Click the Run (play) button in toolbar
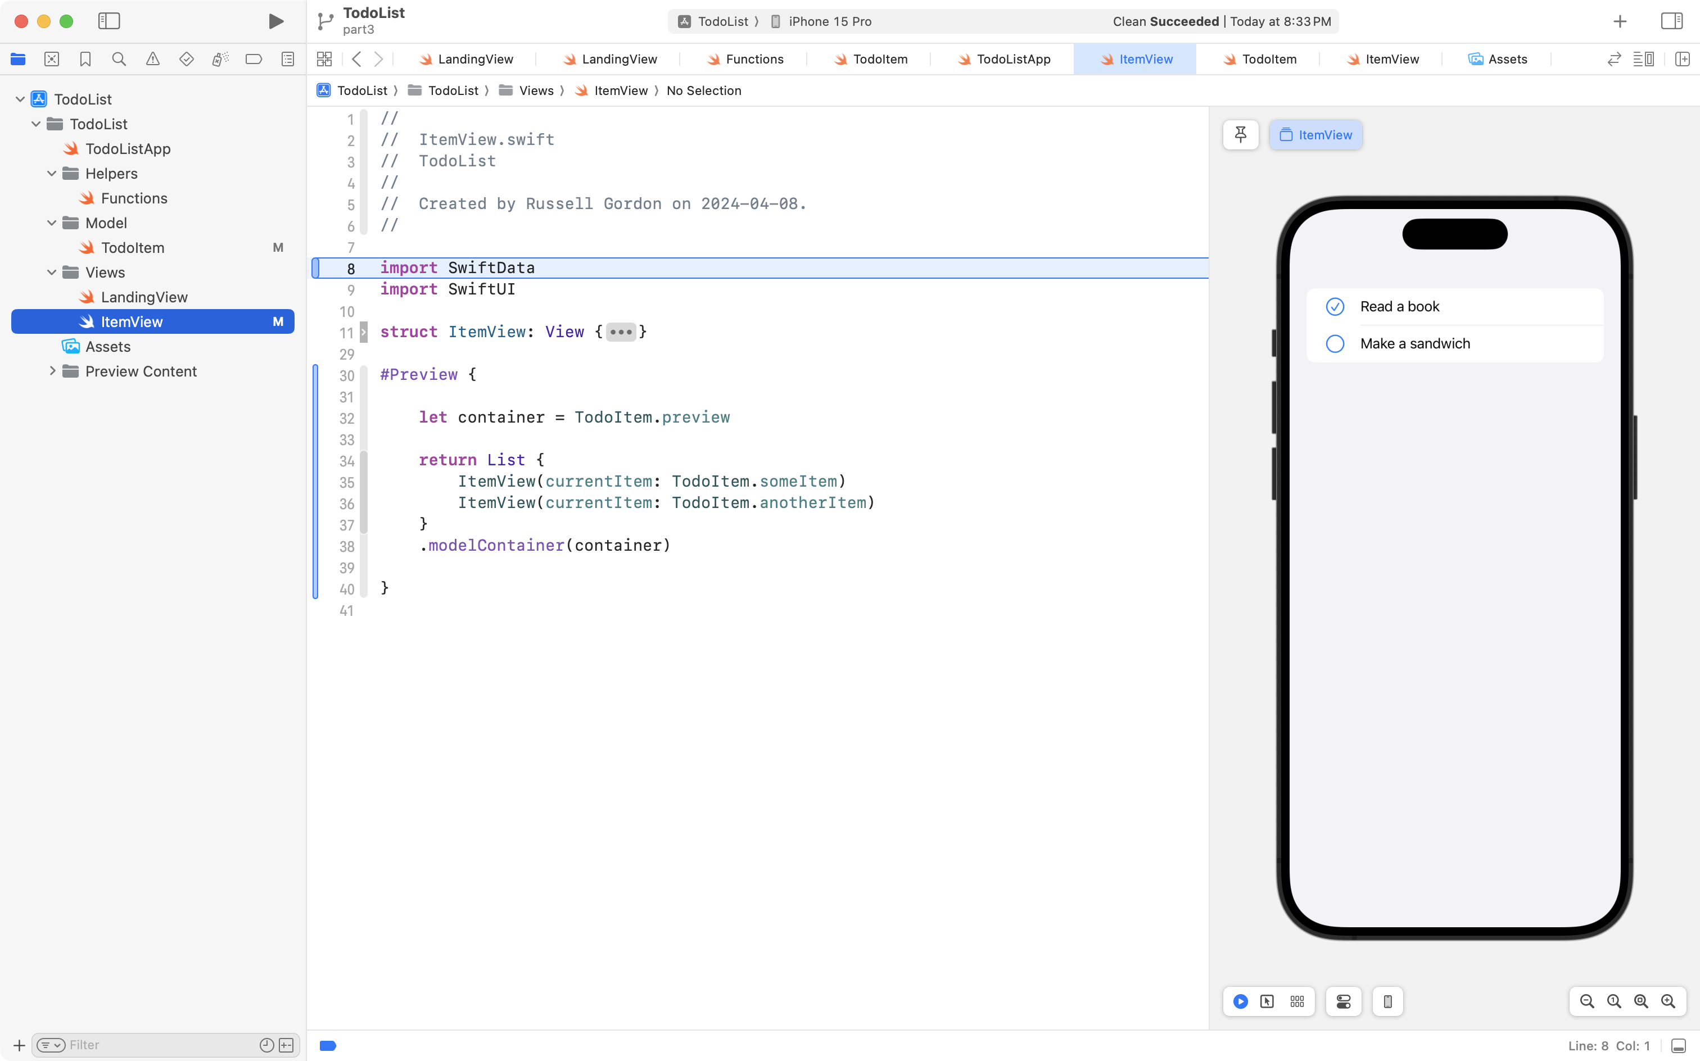 point(276,21)
